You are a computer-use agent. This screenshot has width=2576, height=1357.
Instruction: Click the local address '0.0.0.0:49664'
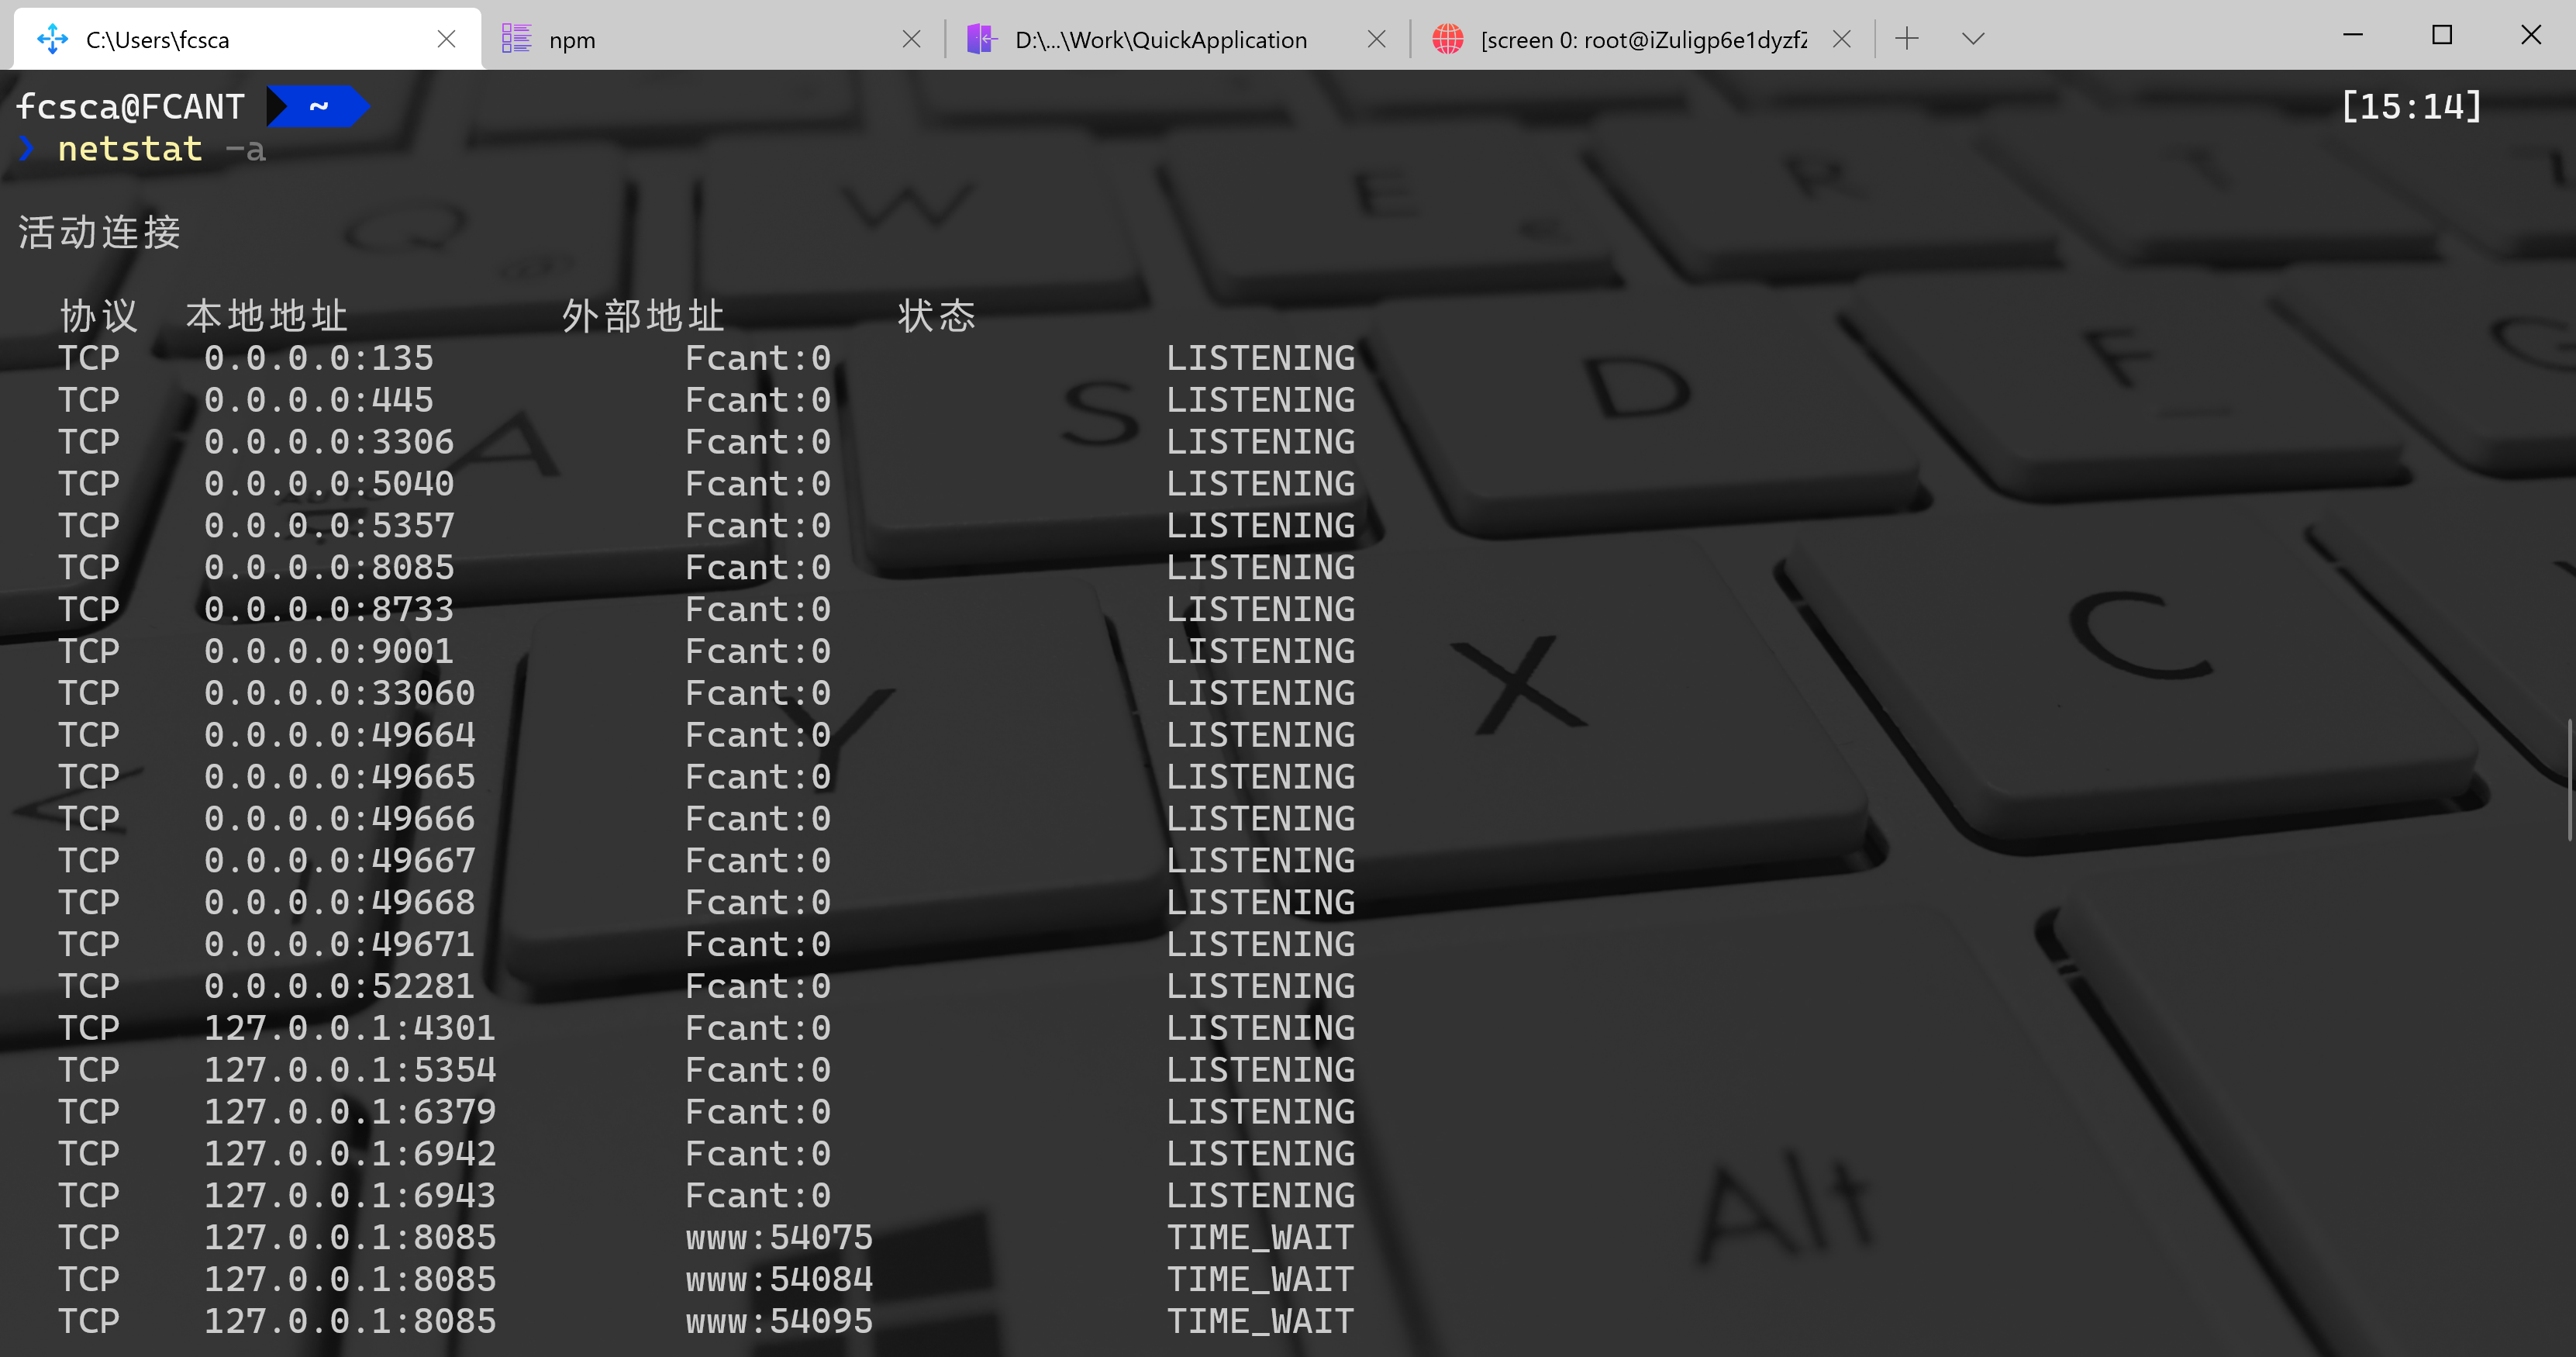[340, 735]
